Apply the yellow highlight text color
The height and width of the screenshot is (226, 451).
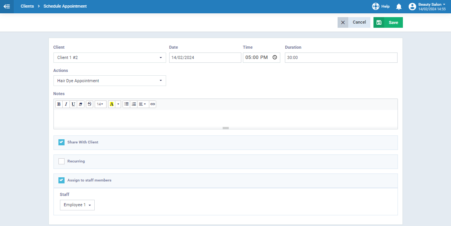pos(112,104)
